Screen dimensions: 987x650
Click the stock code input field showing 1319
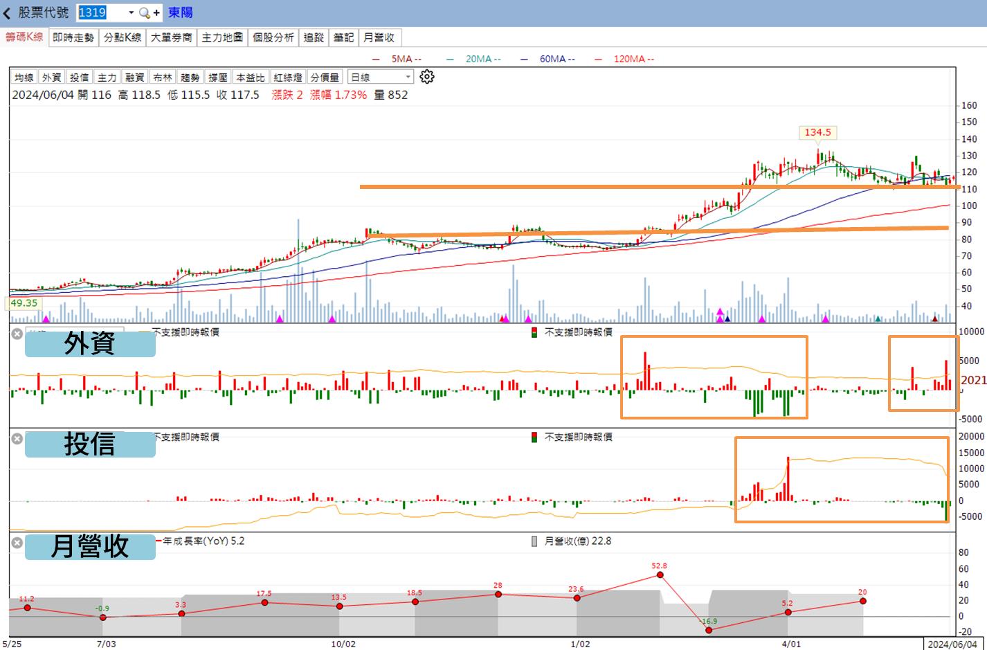click(x=102, y=12)
